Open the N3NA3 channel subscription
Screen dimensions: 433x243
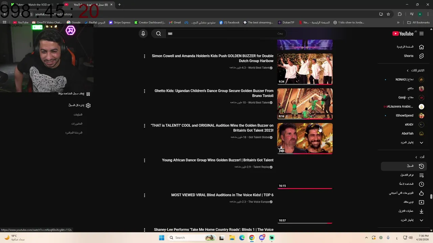[x=404, y=80]
